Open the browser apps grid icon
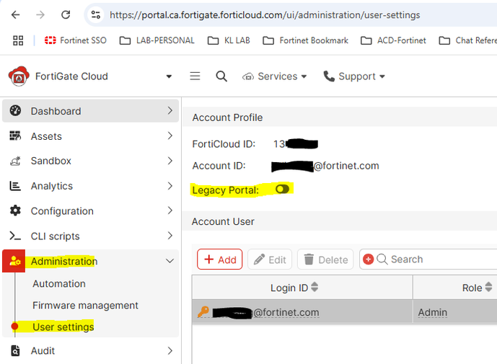This screenshot has width=497, height=364. [18, 40]
